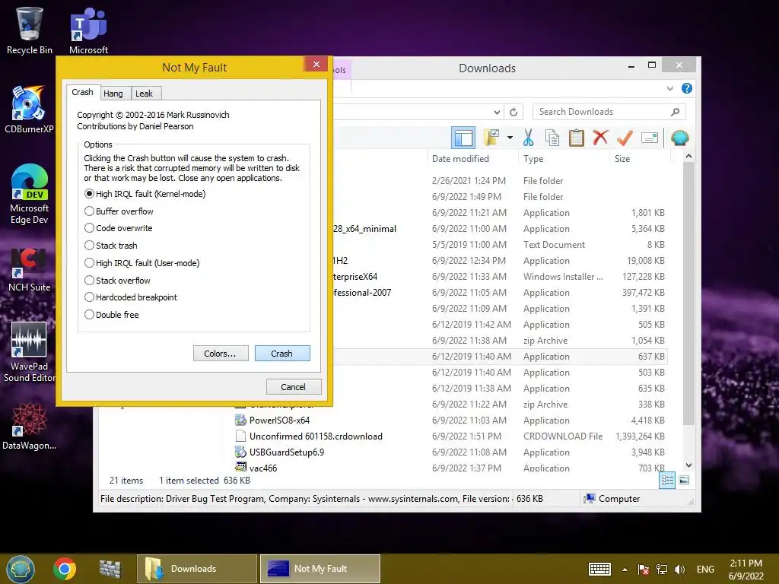Switch to Not My Fault taskbar button

320,569
